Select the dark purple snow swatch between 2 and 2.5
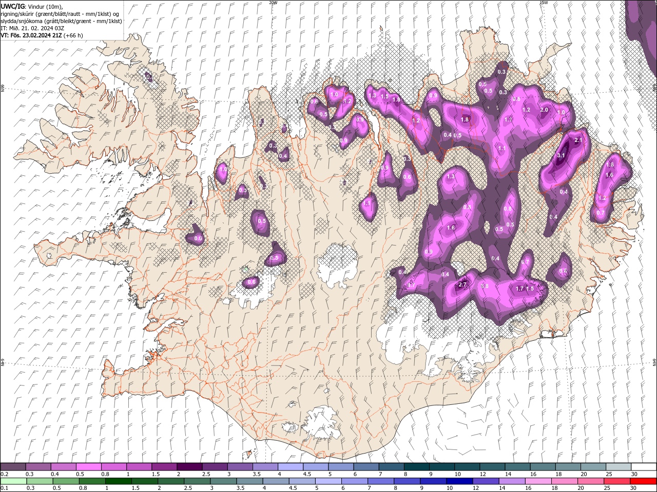Screen dimensions: 657x492 point(189,467)
